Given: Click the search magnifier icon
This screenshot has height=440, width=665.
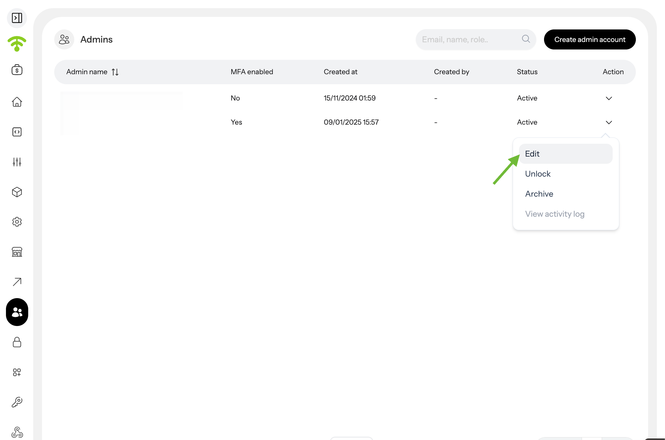Looking at the screenshot, I should pyautogui.click(x=526, y=39).
